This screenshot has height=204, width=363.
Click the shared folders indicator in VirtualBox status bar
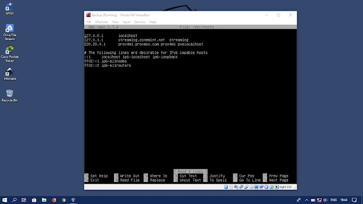(251, 187)
